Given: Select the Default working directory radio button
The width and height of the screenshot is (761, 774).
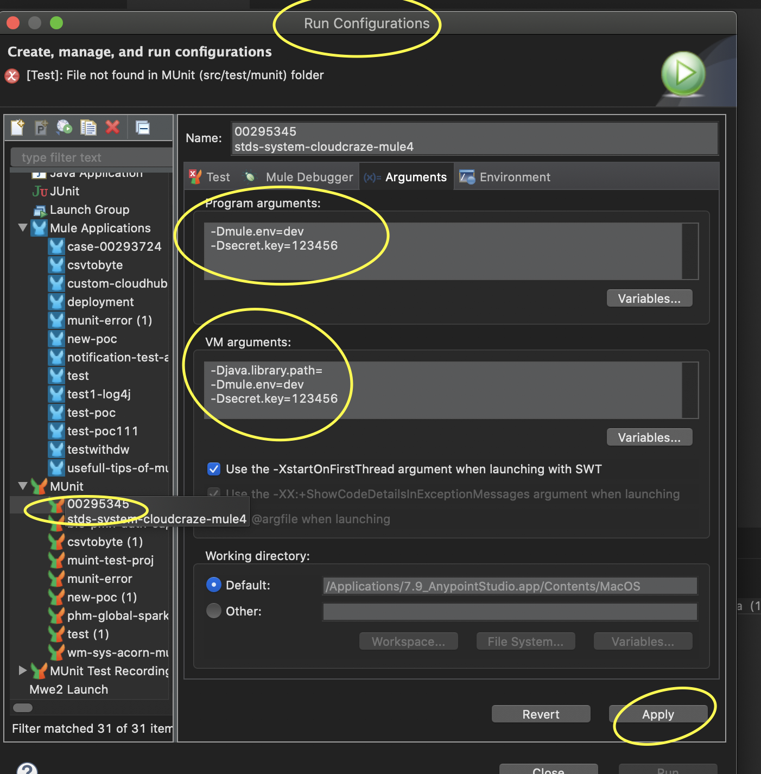Looking at the screenshot, I should coord(214,585).
